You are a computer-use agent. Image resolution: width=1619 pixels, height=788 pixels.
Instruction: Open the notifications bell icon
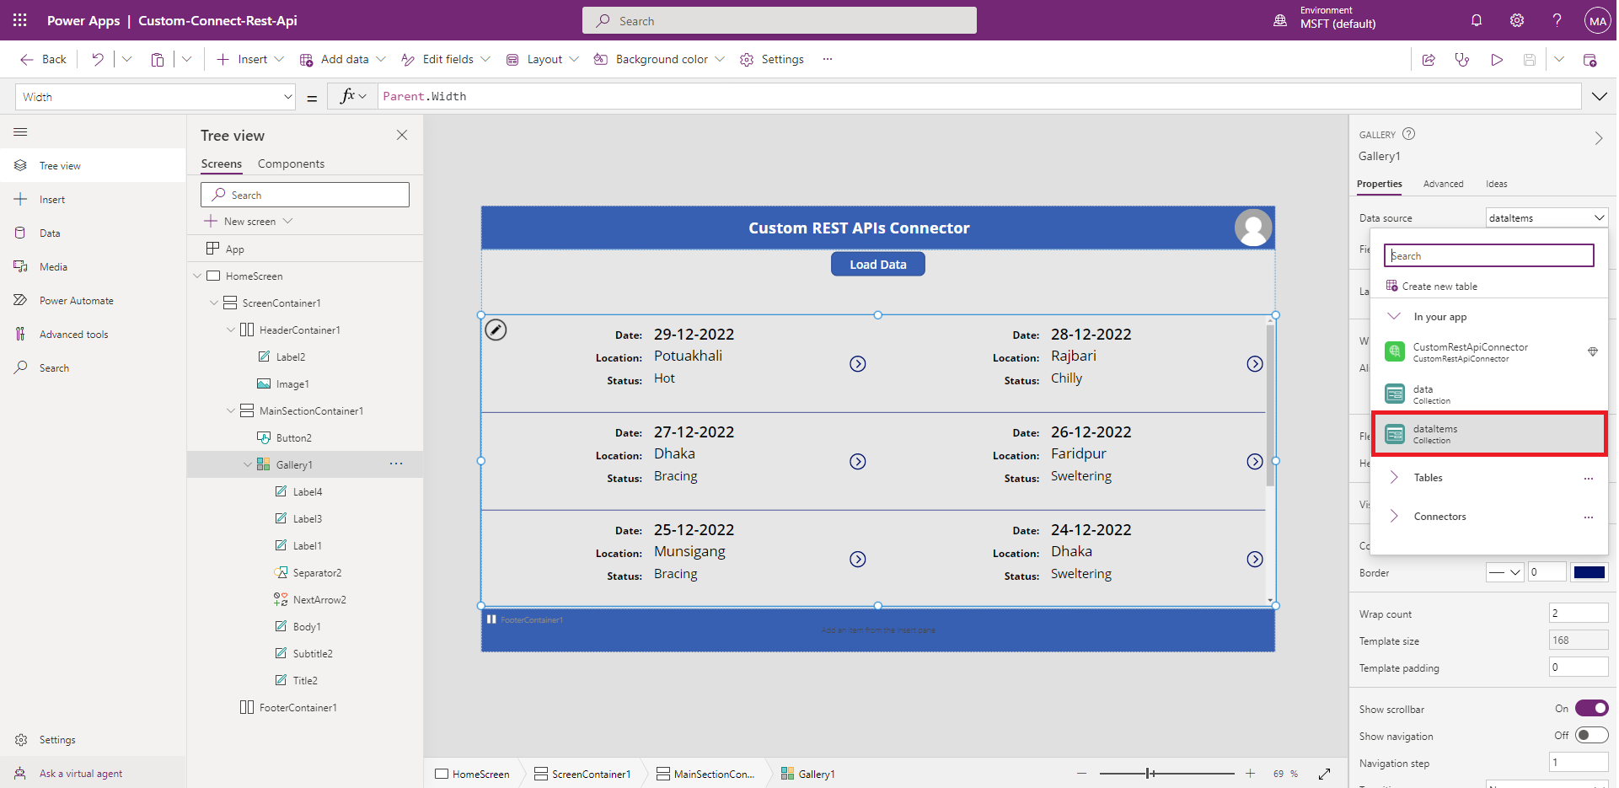pos(1477,20)
